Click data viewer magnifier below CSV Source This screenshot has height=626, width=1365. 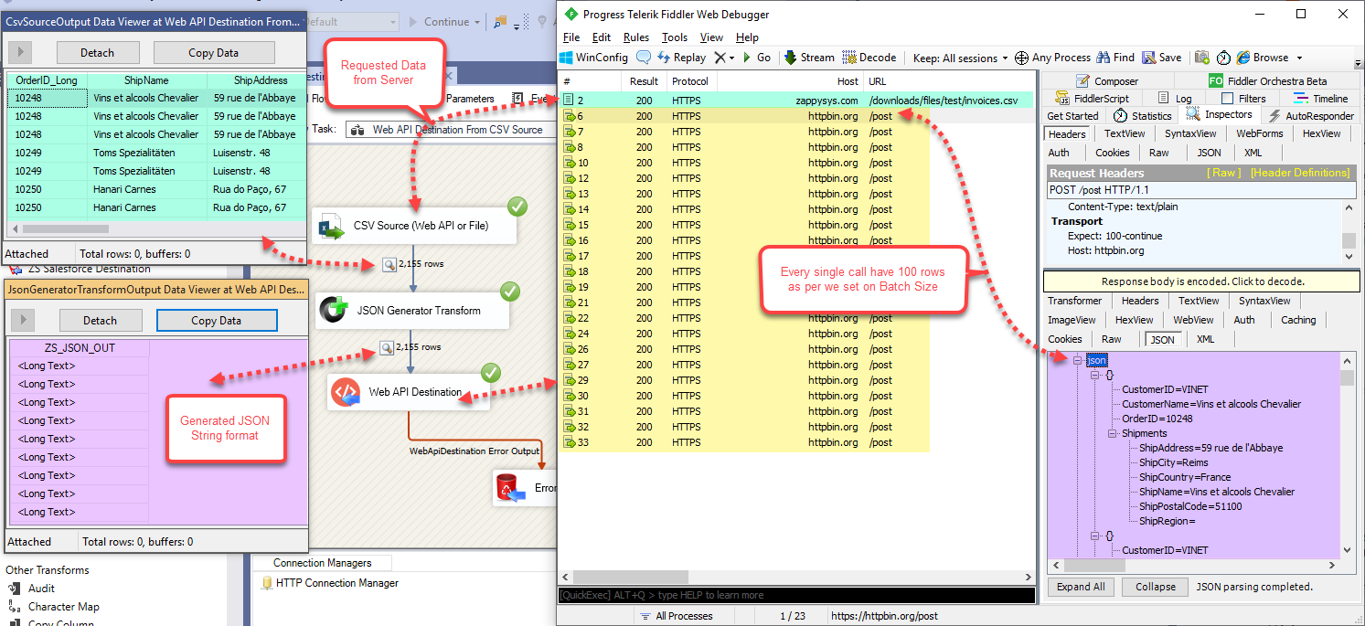(389, 264)
